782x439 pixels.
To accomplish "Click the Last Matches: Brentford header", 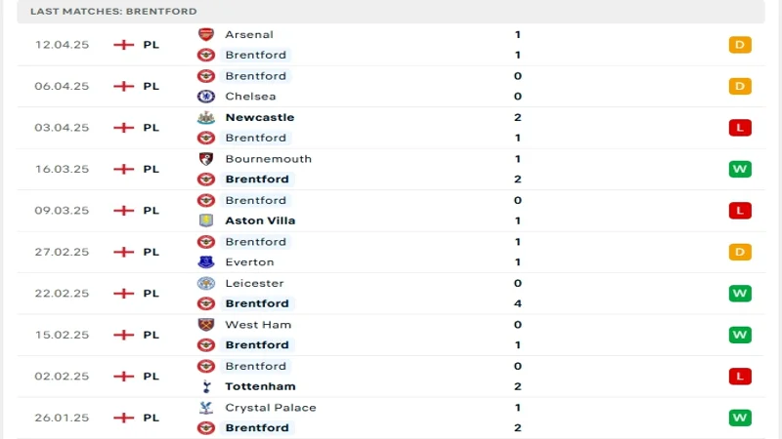I will (x=113, y=12).
